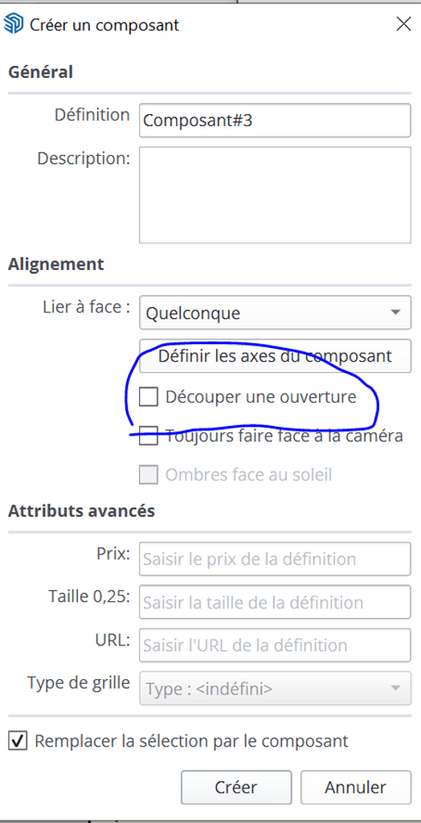421x823 pixels.
Task: Click the URL input field
Action: point(275,645)
